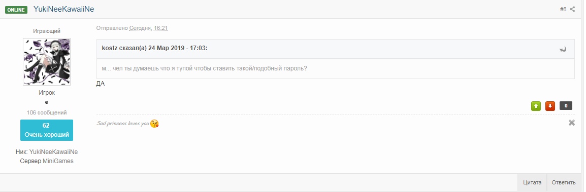This screenshot has height=192, width=586.
Task: Click the Sad princess loves you signature text
Action: (123, 124)
